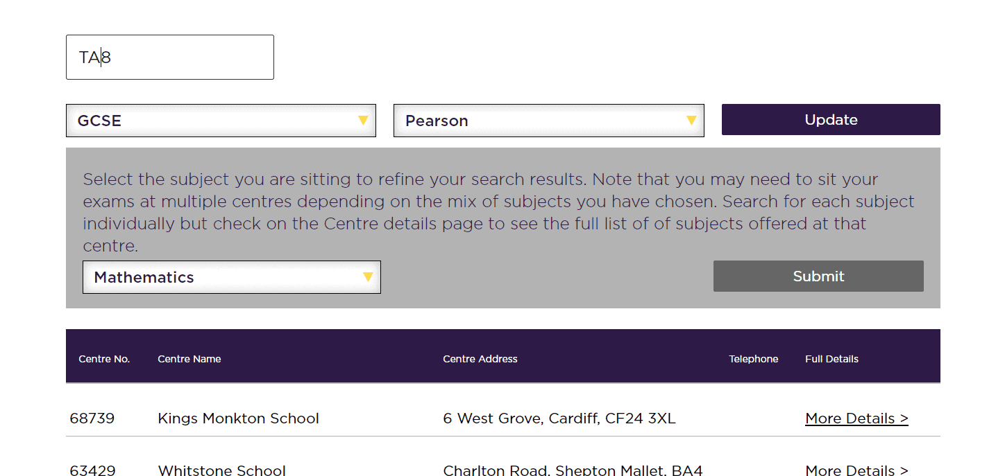This screenshot has width=1005, height=476.
Task: Click the Telephone column header
Action: pyautogui.click(x=753, y=359)
